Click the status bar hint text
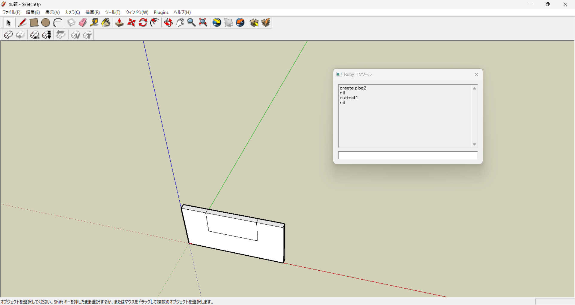Image resolution: width=575 pixels, height=305 pixels. (107, 302)
